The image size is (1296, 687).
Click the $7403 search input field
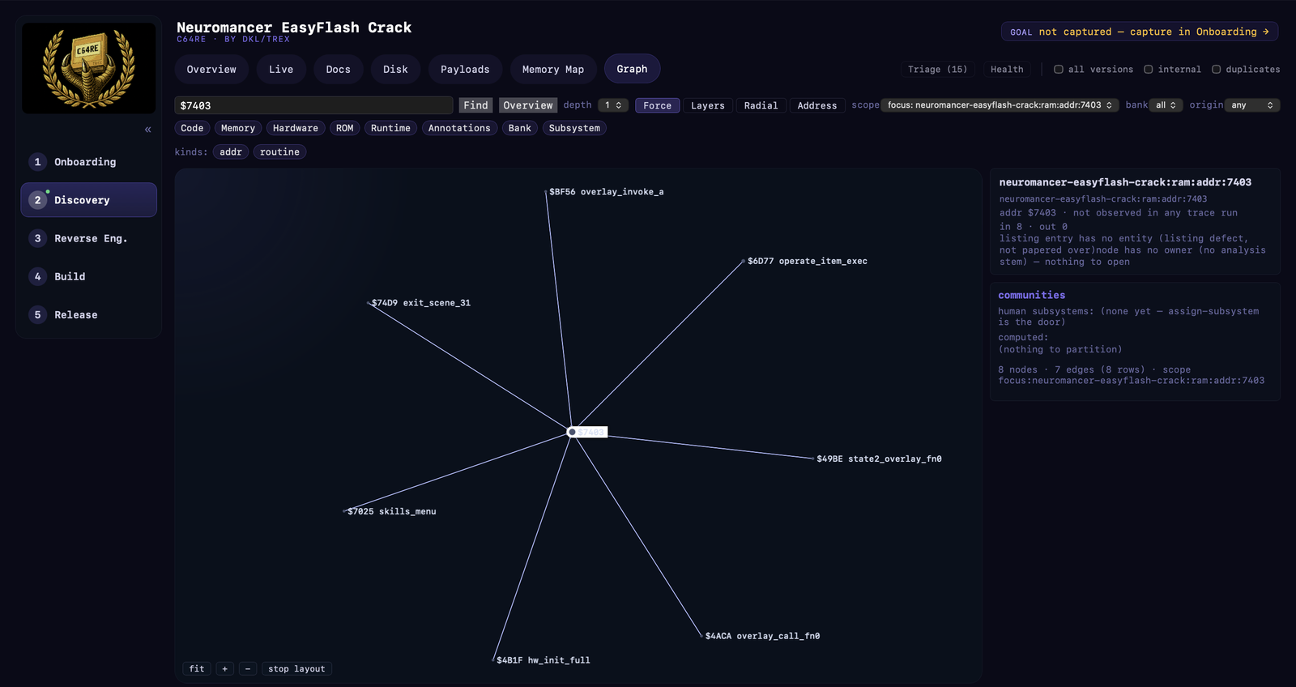click(x=314, y=105)
